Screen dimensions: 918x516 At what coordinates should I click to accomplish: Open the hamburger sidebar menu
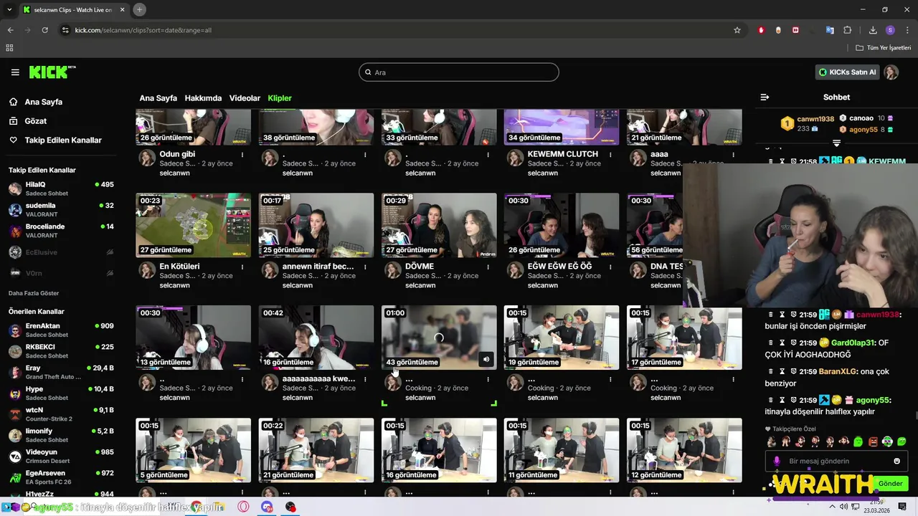[x=15, y=72]
